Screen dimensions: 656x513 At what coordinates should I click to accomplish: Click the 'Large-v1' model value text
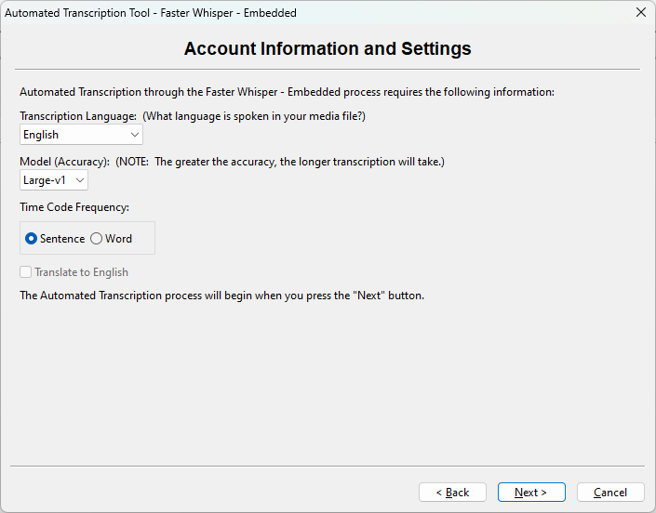(45, 180)
